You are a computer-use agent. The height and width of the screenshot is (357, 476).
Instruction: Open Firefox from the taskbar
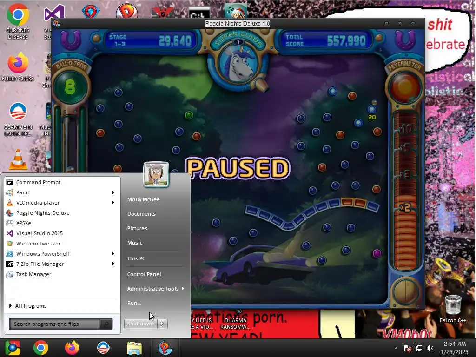coord(72,348)
